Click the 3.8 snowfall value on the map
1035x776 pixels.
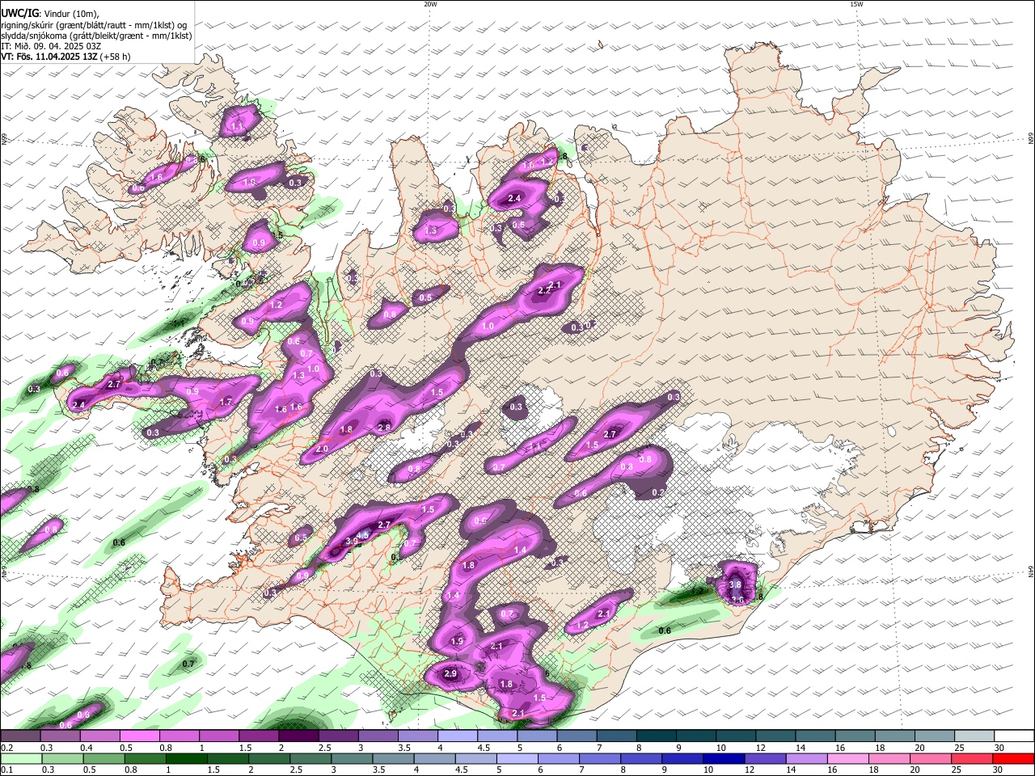coord(735,584)
